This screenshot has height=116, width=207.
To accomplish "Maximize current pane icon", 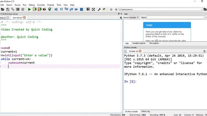I will pyautogui.click(x=88, y=9).
